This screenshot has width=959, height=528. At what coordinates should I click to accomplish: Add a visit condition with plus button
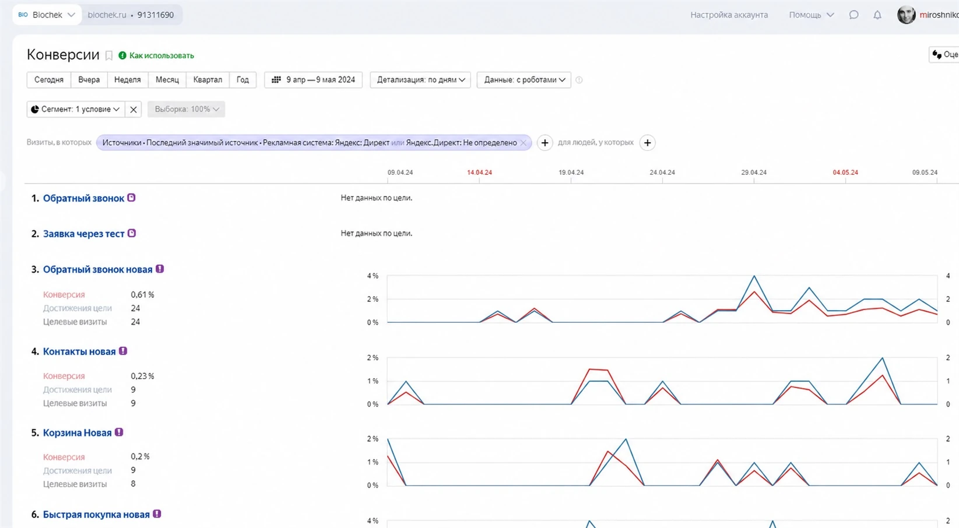click(545, 143)
